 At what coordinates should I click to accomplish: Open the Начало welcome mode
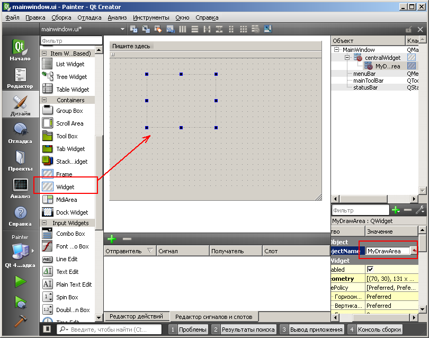pos(20,50)
